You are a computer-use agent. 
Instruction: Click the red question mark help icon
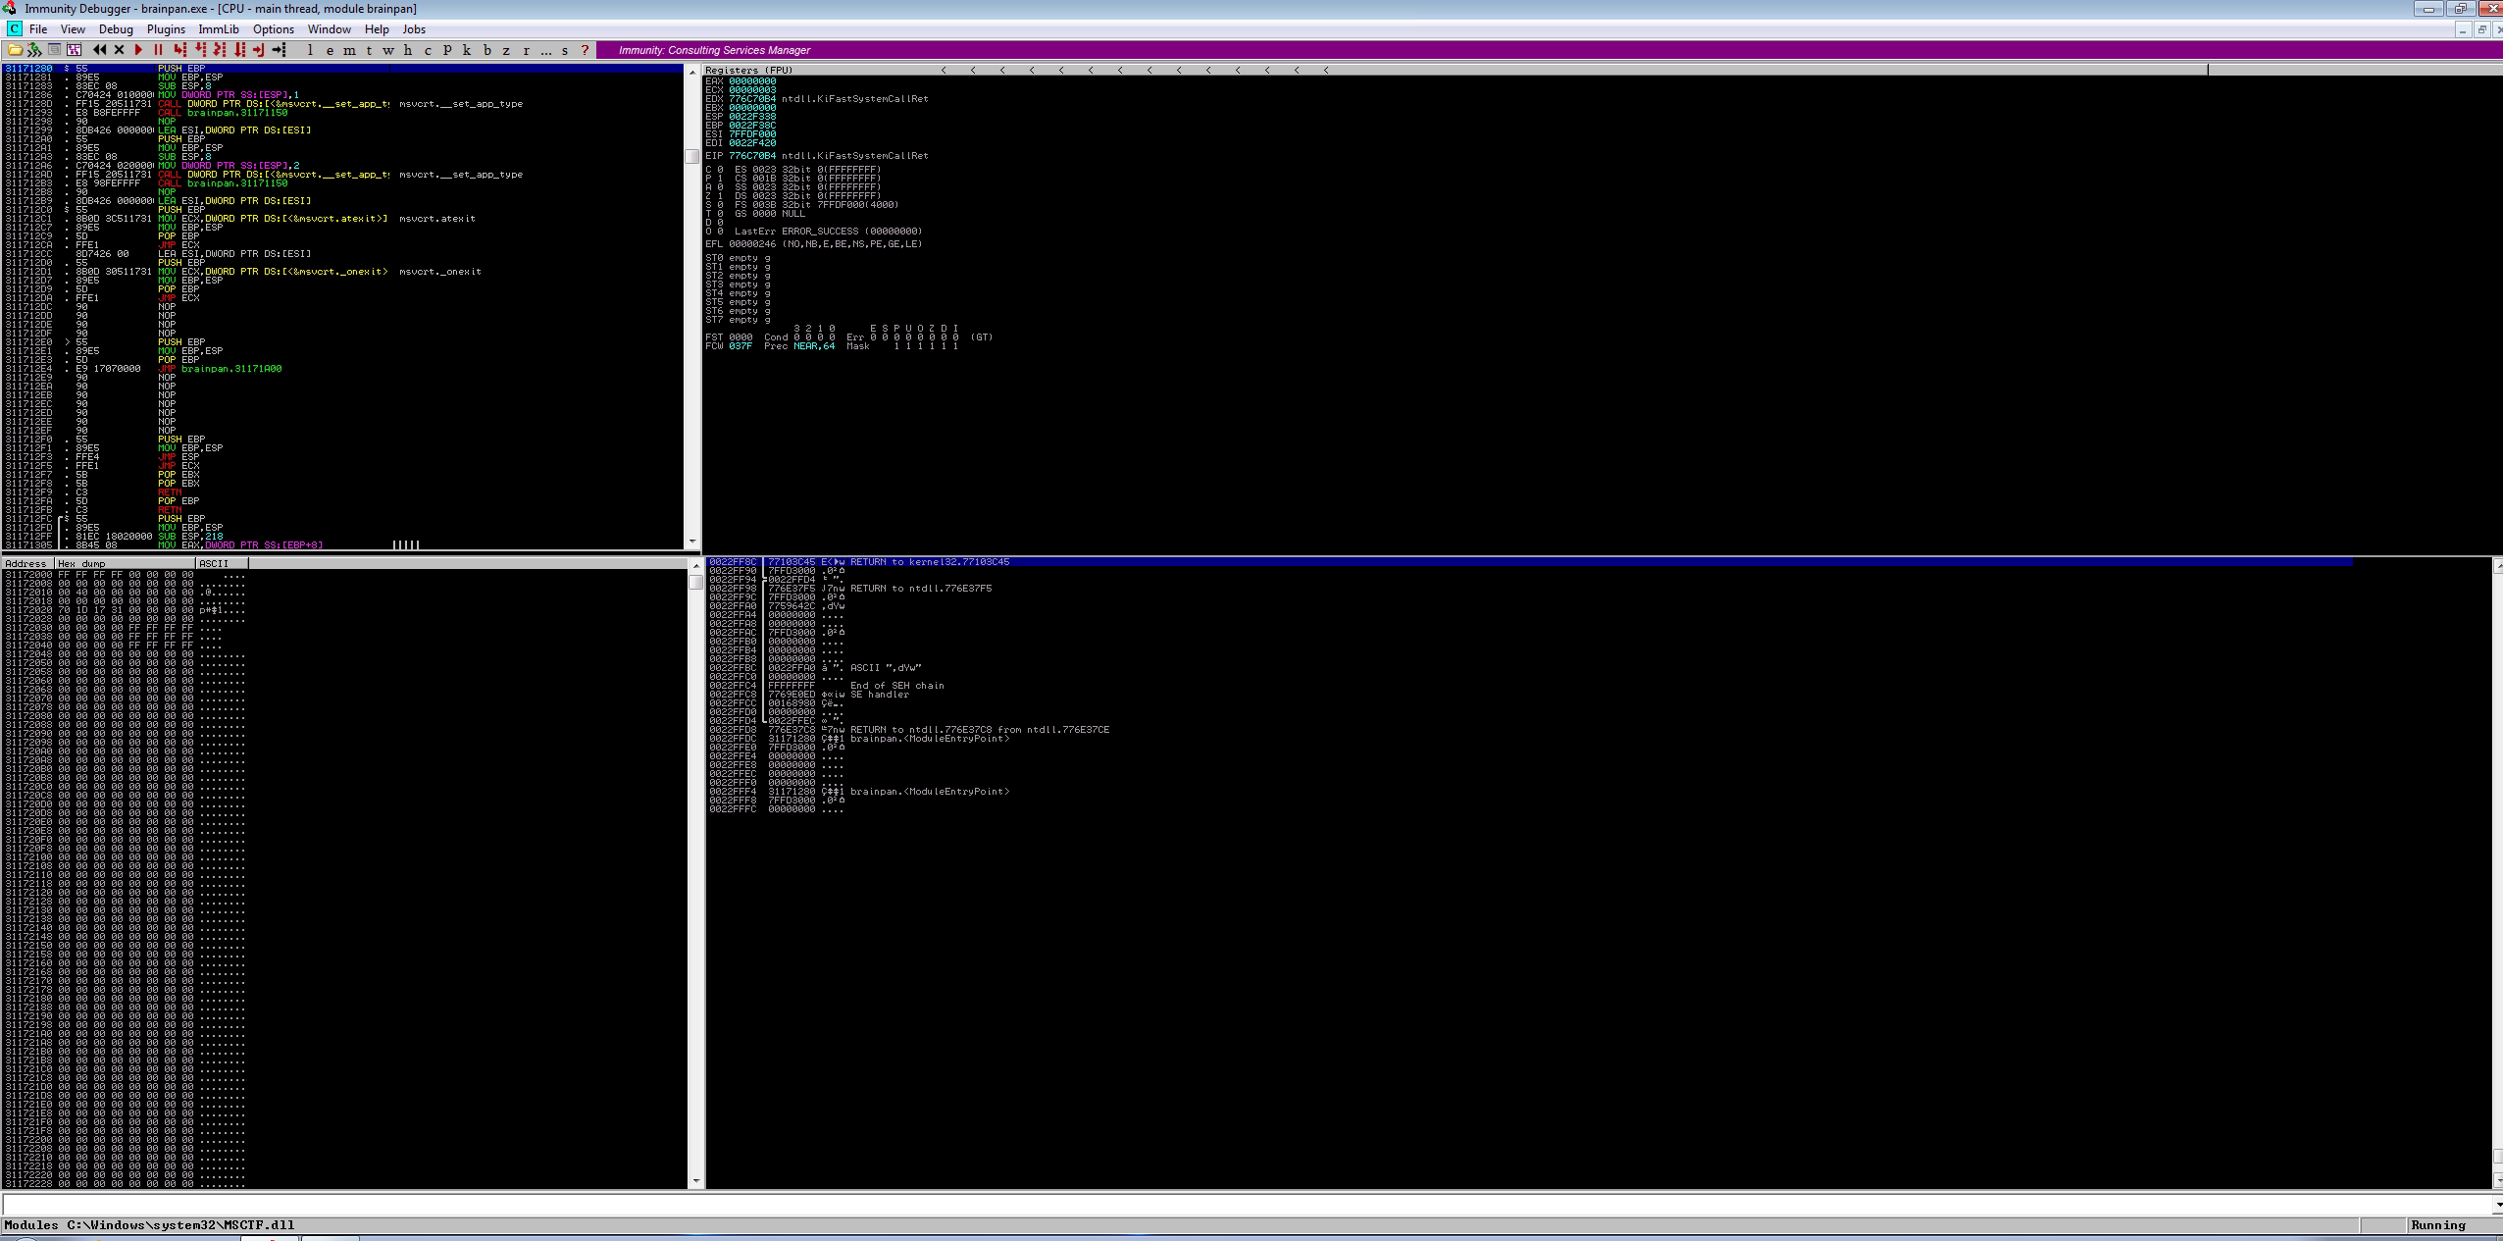586,50
